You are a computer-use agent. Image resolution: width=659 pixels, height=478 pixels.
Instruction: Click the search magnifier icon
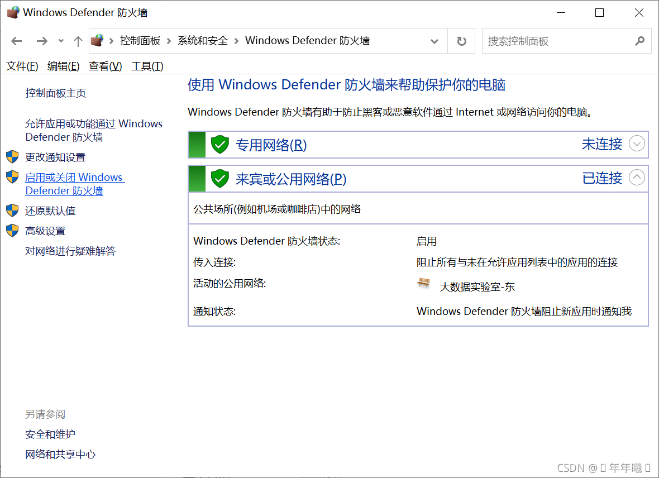[x=639, y=41]
